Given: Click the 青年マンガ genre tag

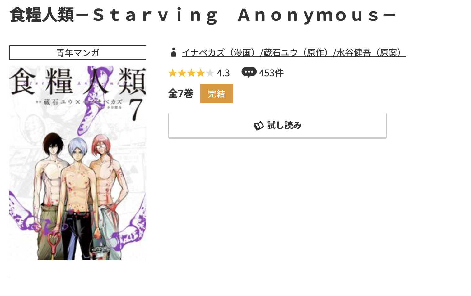Looking at the screenshot, I should coord(78,52).
